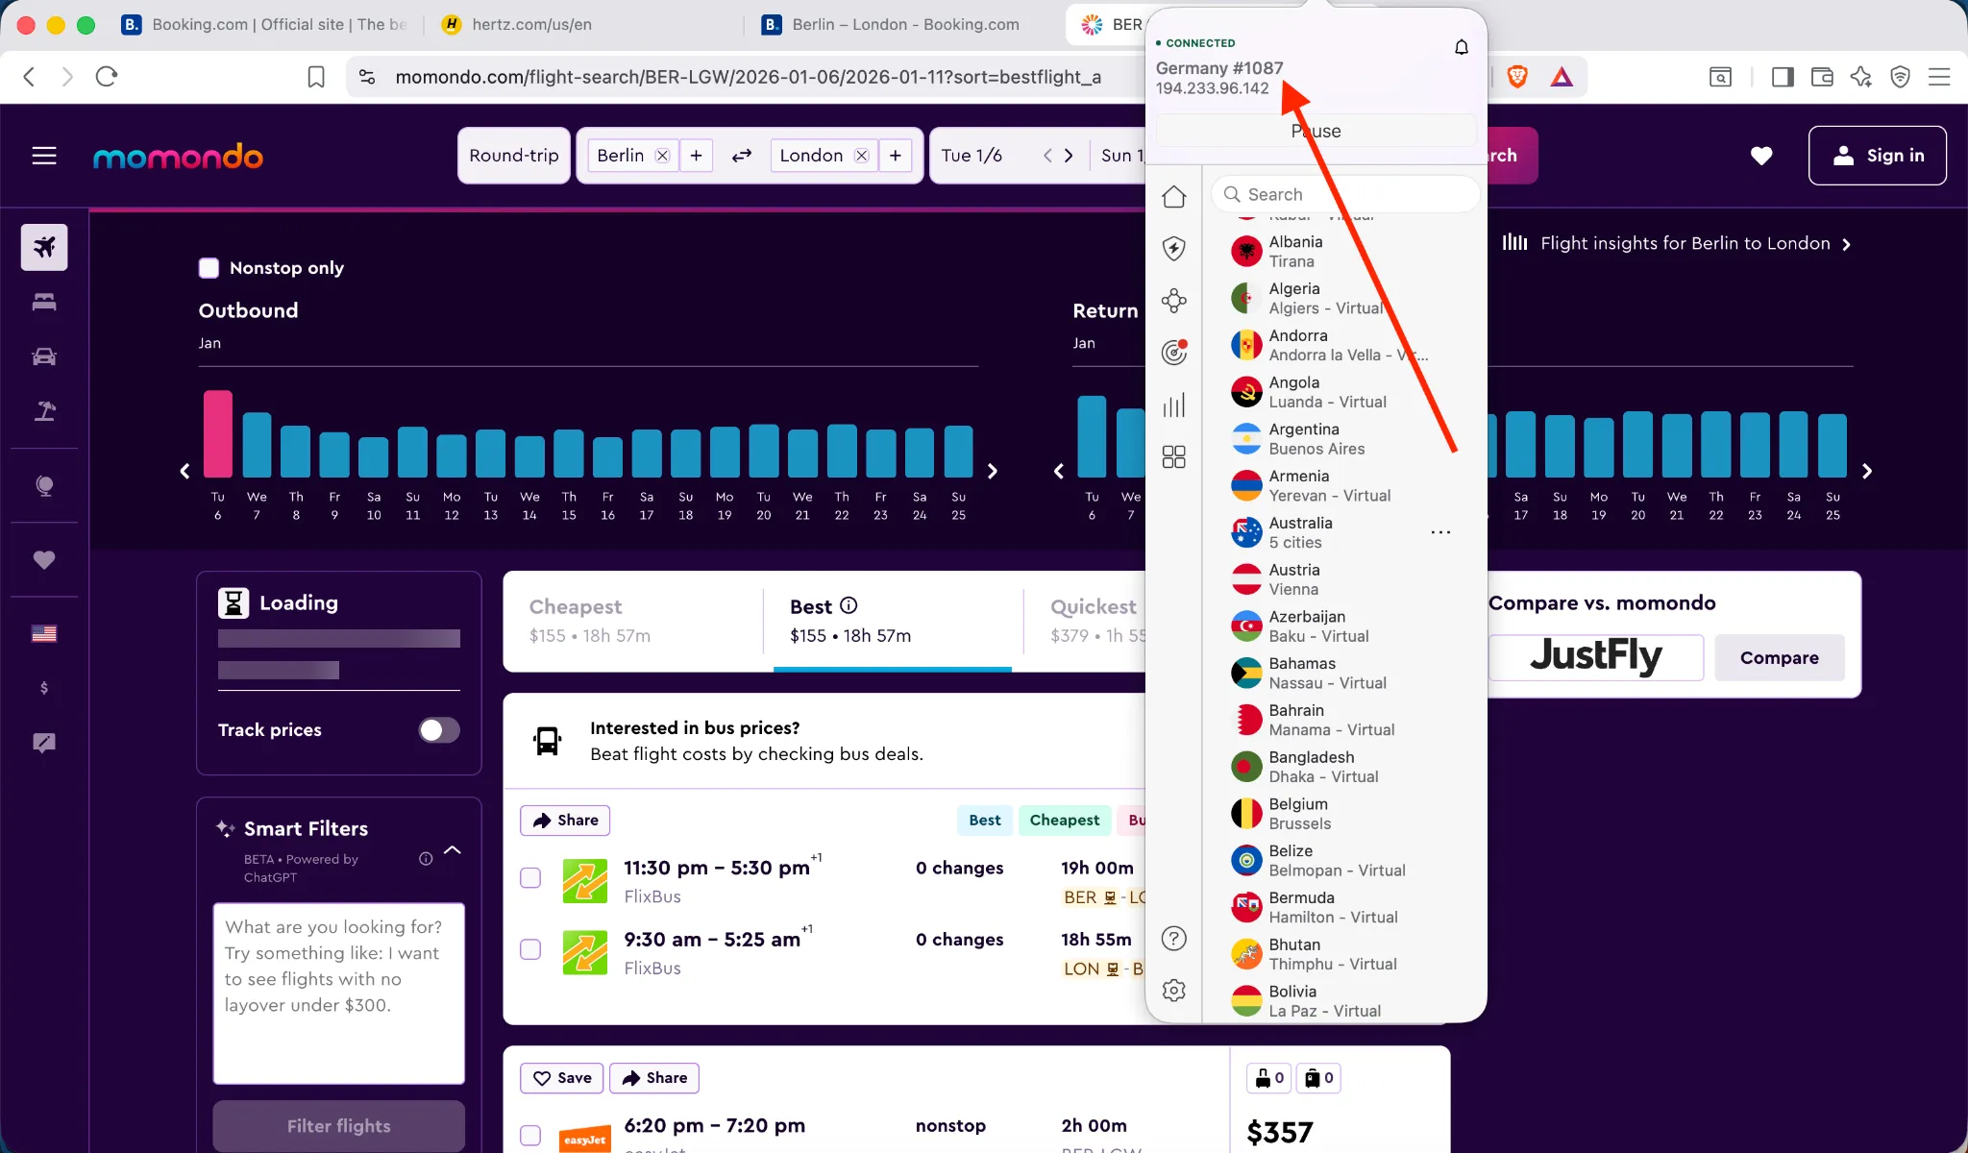
Task: Check the 11:30 pm FlixBus option
Action: 530,877
